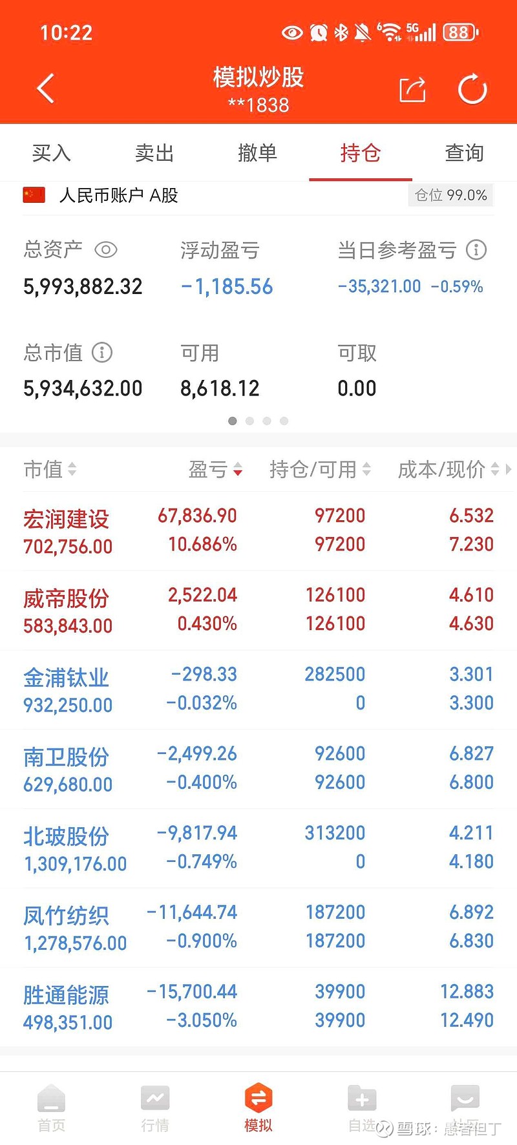Sort holdings by 市值 column
Image resolution: width=517 pixels, height=1145 pixels.
point(50,469)
